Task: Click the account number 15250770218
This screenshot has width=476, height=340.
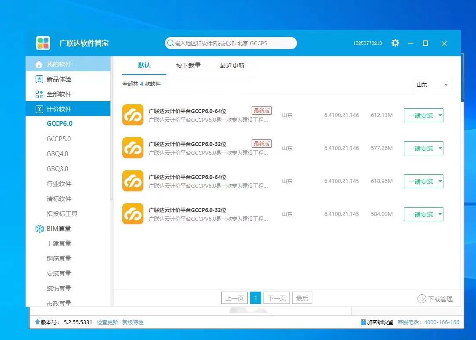Action: (367, 43)
